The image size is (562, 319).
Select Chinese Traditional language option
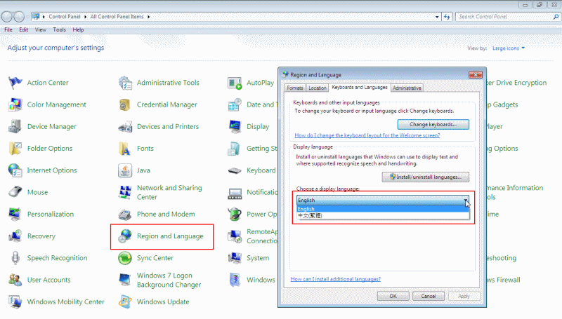pyautogui.click(x=383, y=215)
